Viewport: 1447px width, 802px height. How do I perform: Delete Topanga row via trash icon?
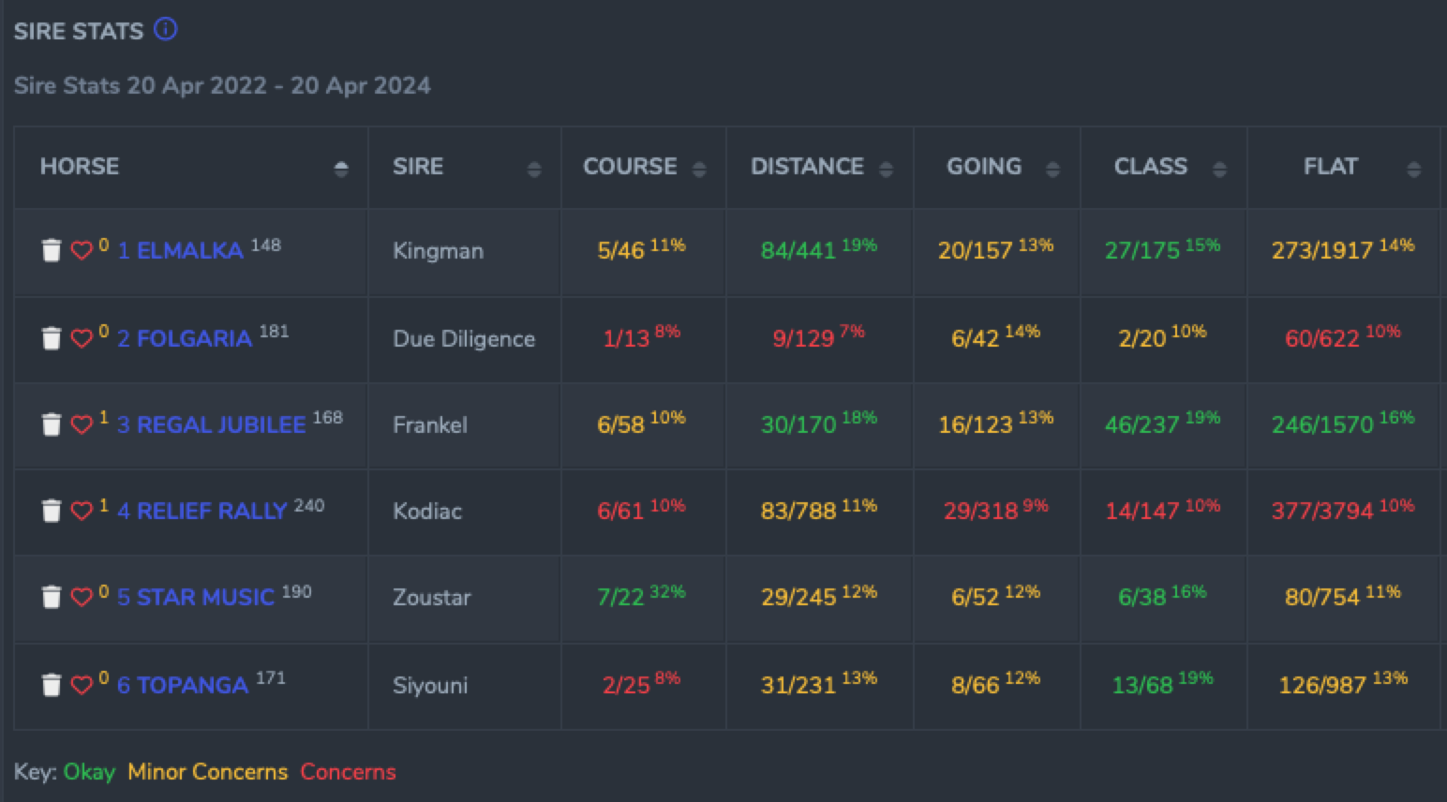click(52, 685)
